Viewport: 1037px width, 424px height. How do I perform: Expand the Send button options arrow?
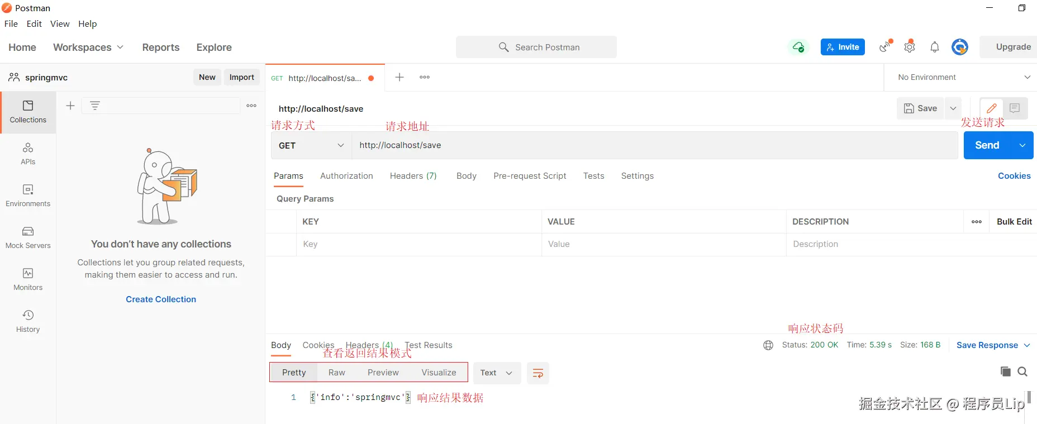1022,145
